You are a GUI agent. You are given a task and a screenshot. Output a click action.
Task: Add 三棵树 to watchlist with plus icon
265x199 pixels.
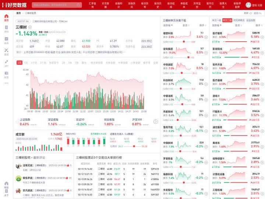coord(30,27)
